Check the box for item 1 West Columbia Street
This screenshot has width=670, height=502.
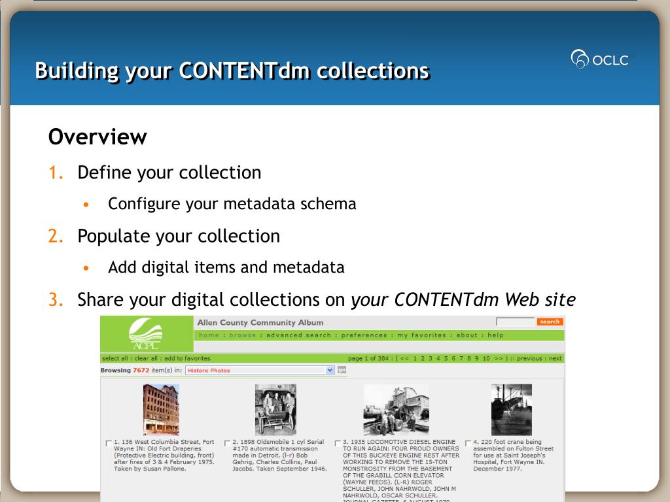109,443
